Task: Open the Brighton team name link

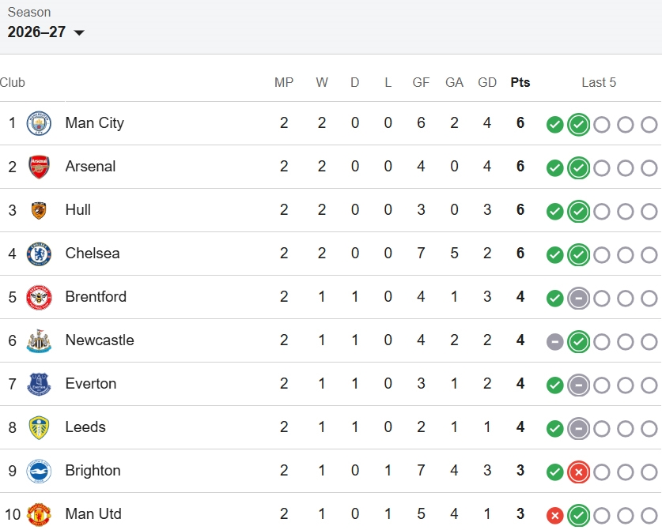Action: coord(93,471)
